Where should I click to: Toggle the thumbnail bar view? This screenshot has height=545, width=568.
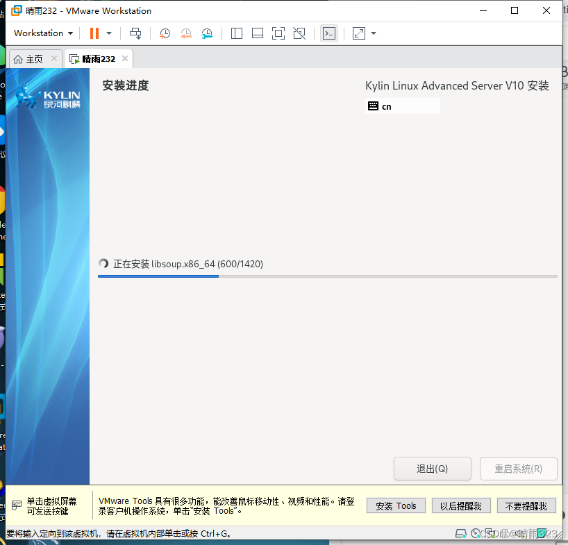coord(258,33)
